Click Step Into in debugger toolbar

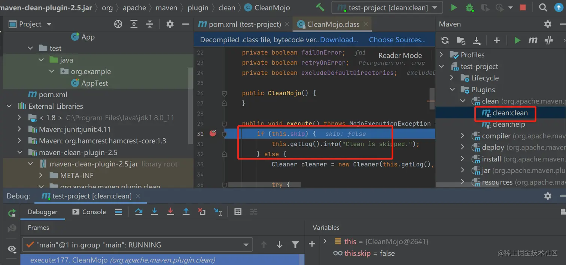pos(155,212)
